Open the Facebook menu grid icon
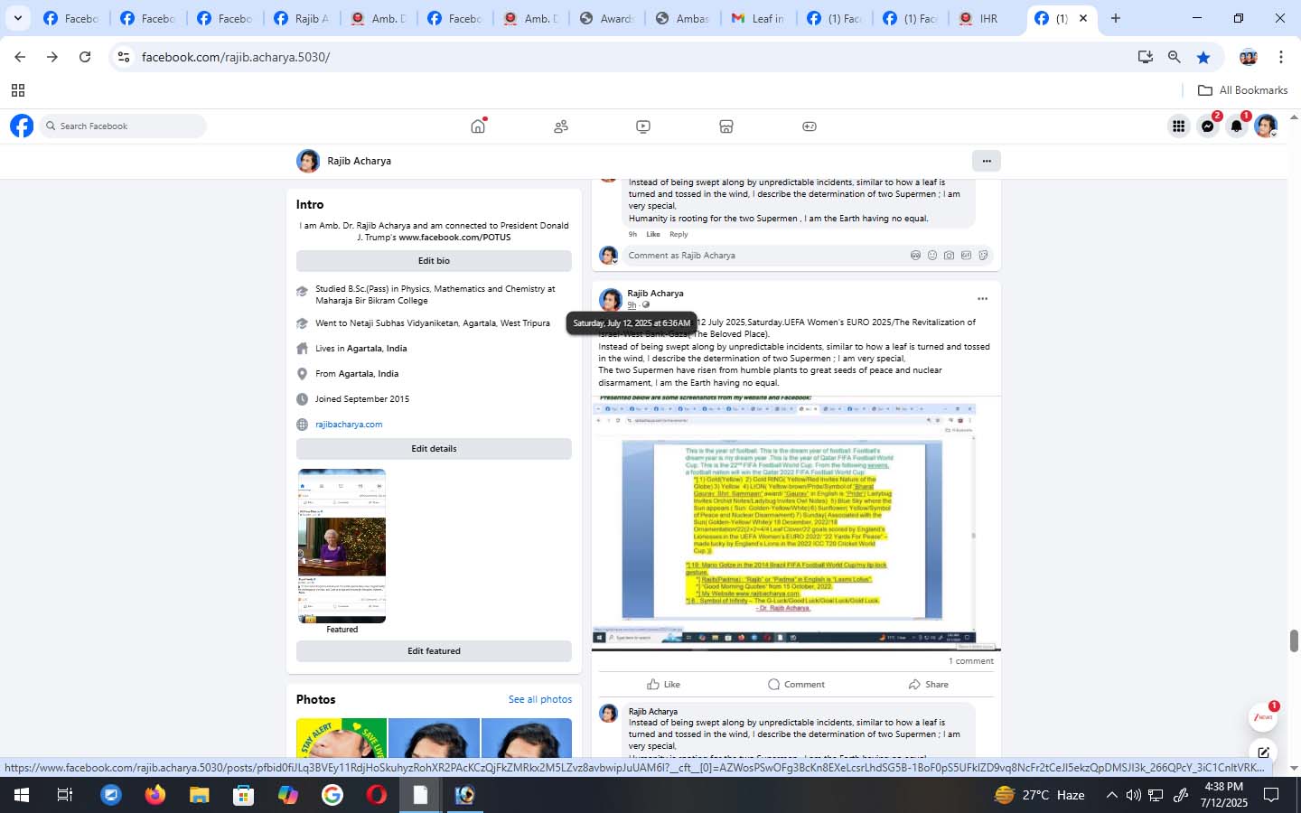 pos(1179,126)
